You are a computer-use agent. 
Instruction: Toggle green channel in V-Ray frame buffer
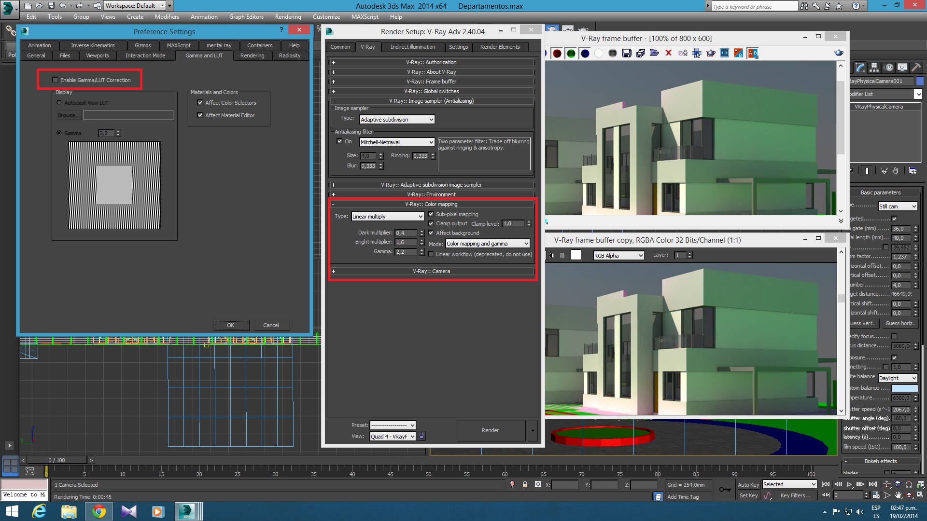[571, 54]
